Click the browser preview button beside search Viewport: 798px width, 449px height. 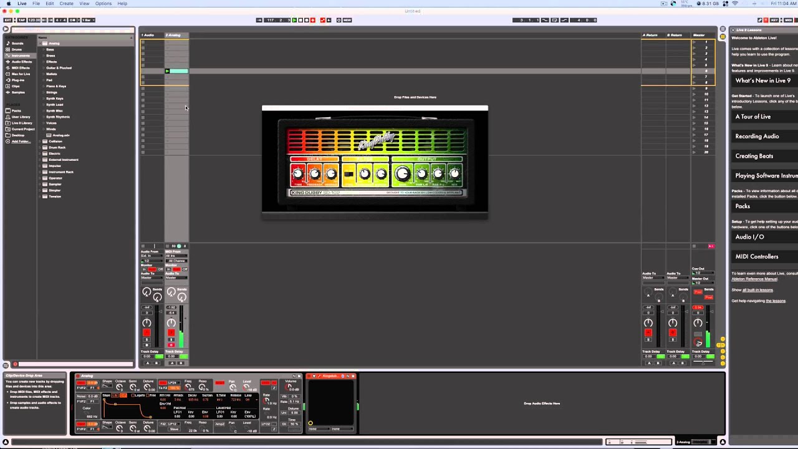tap(6, 29)
